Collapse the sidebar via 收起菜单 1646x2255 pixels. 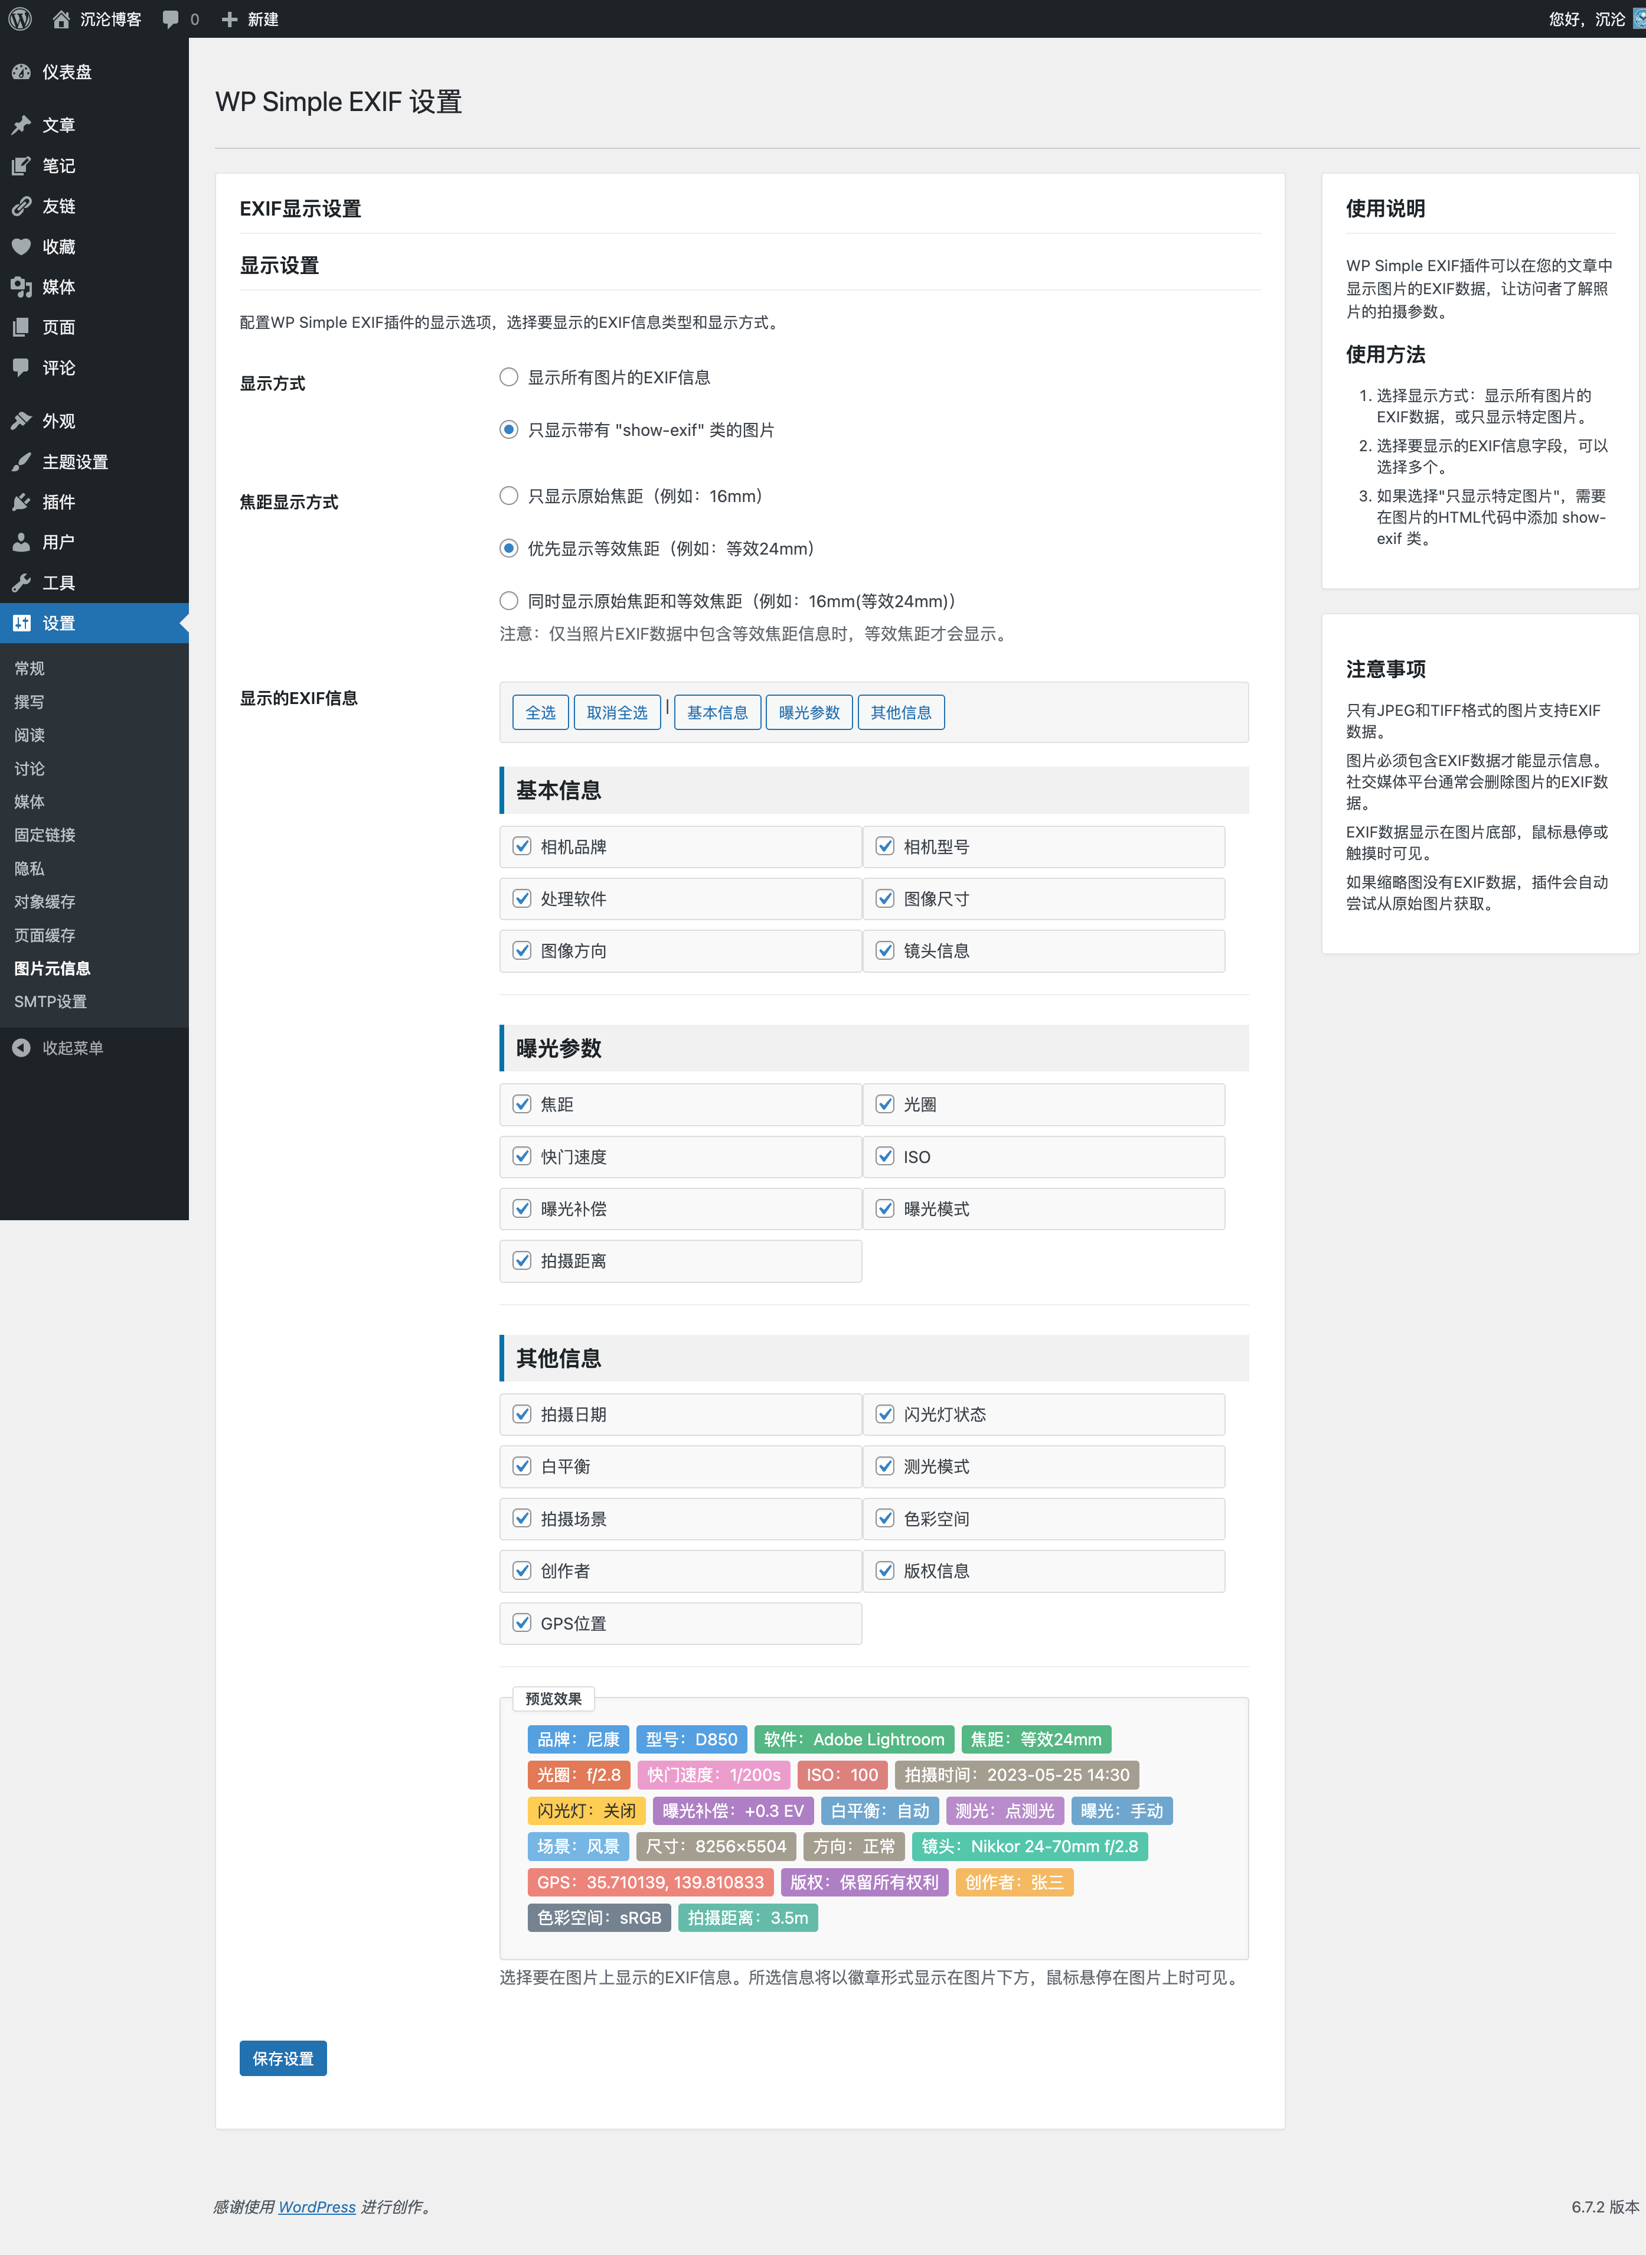pyautogui.click(x=72, y=1047)
